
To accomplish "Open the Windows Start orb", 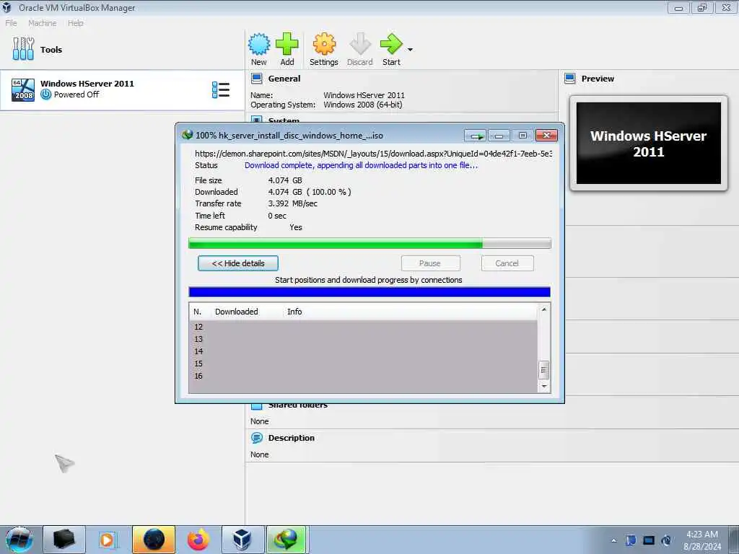I will pyautogui.click(x=19, y=540).
